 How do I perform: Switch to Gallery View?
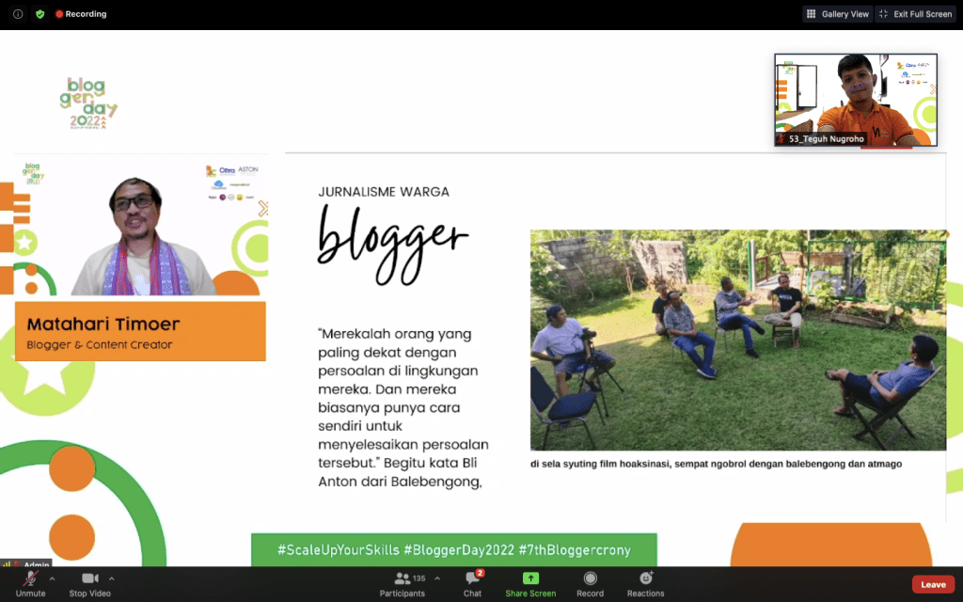(x=837, y=14)
